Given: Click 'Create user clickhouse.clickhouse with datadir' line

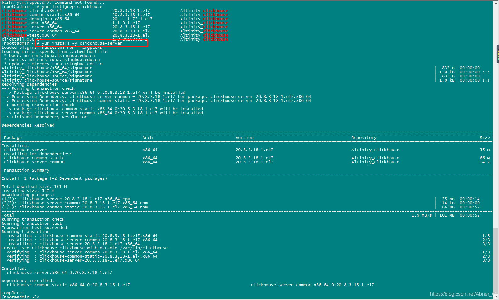Looking at the screenshot, I should 85,248.
